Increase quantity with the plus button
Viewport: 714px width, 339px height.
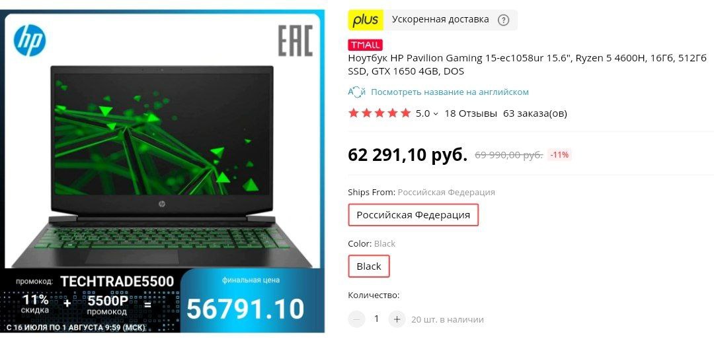pos(397,319)
